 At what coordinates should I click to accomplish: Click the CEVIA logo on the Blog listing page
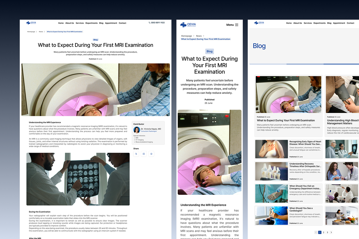pyautogui.click(x=259, y=23)
